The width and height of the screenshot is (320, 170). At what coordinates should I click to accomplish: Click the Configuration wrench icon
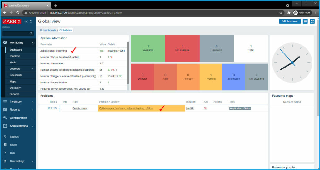[5, 118]
